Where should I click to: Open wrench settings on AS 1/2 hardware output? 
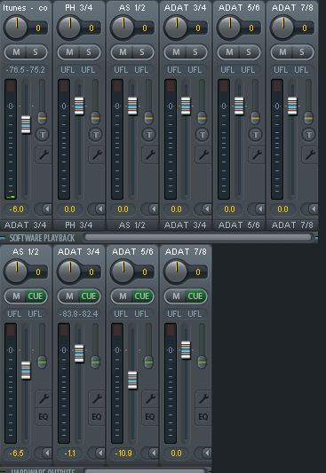(44, 398)
